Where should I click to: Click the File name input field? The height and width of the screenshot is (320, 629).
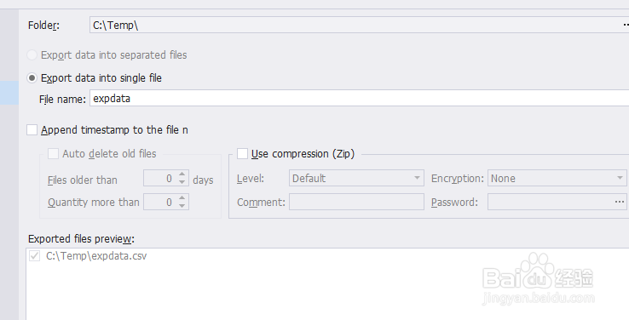click(x=359, y=98)
